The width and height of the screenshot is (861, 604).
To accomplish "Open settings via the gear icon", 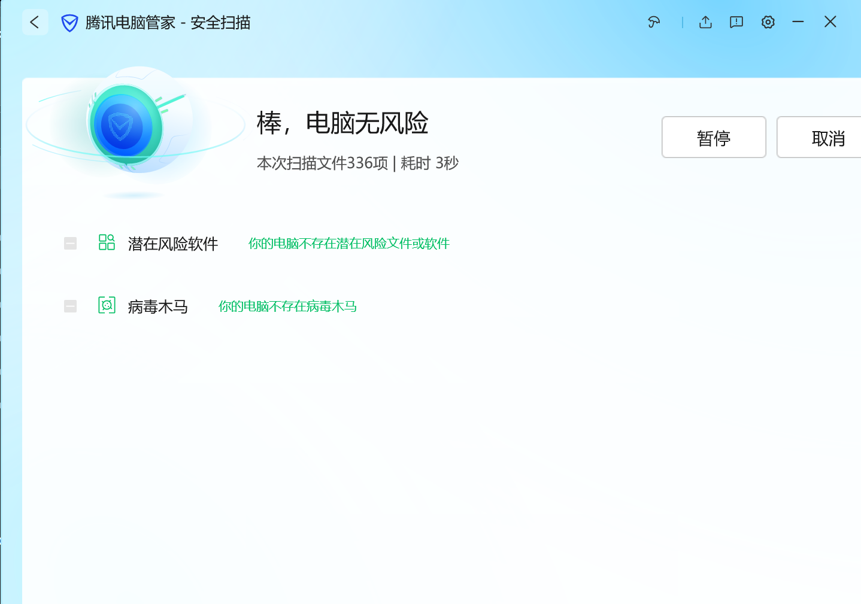I will pos(768,23).
